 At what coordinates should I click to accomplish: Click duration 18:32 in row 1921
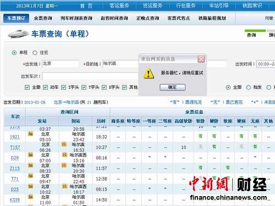point(101,137)
